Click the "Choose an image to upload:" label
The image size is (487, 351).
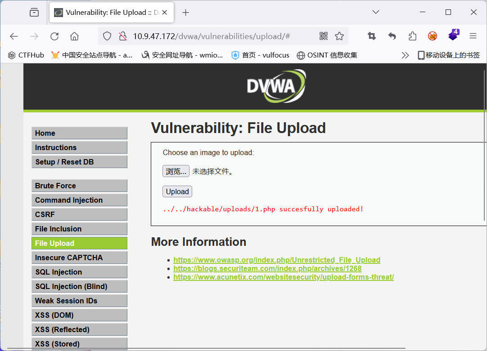click(208, 152)
